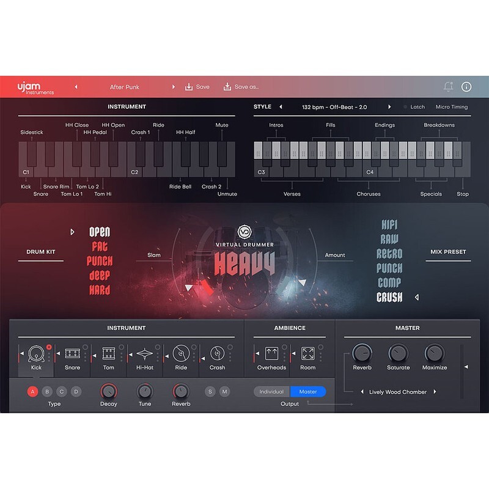Switch to next reverb after Lively Wood Chamber
The width and height of the screenshot is (489, 489).
[435, 392]
